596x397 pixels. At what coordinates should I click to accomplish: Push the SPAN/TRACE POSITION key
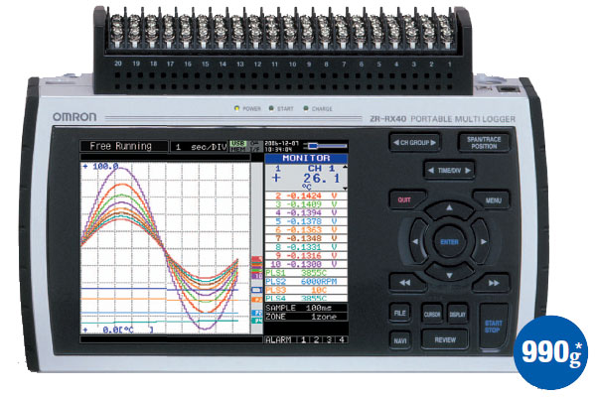(484, 143)
